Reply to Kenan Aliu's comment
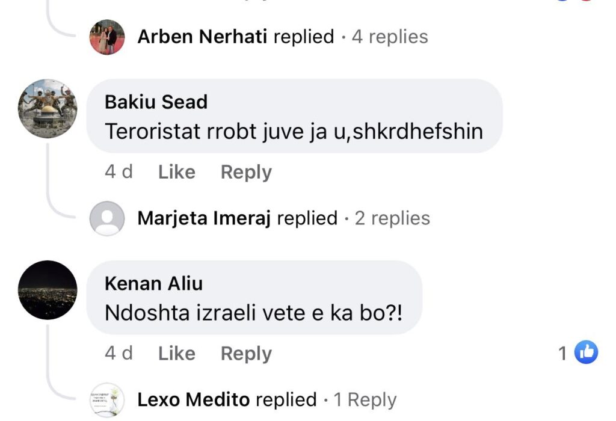Viewport: 616px width, 421px height. (246, 354)
